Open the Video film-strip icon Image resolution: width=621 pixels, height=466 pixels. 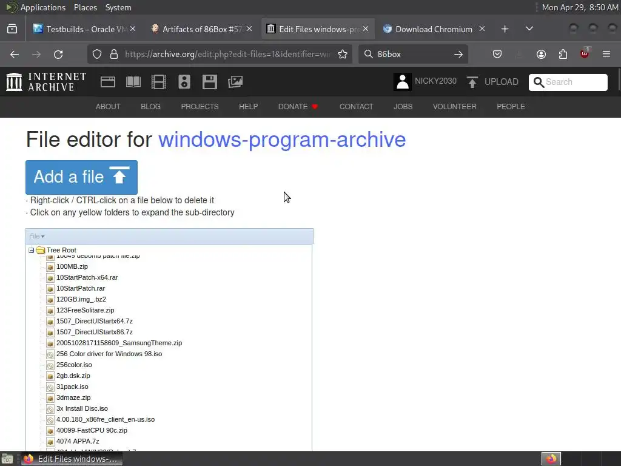(x=159, y=82)
